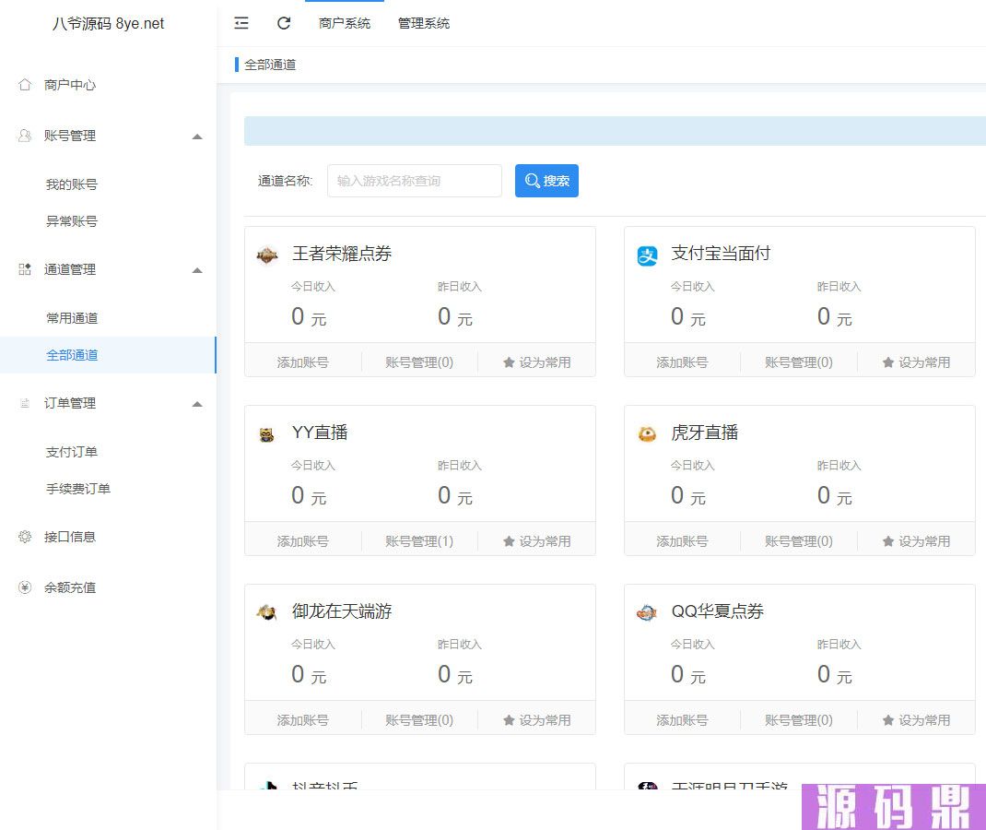Add account for 虎牙直播
This screenshot has height=830, width=986.
pyautogui.click(x=682, y=541)
